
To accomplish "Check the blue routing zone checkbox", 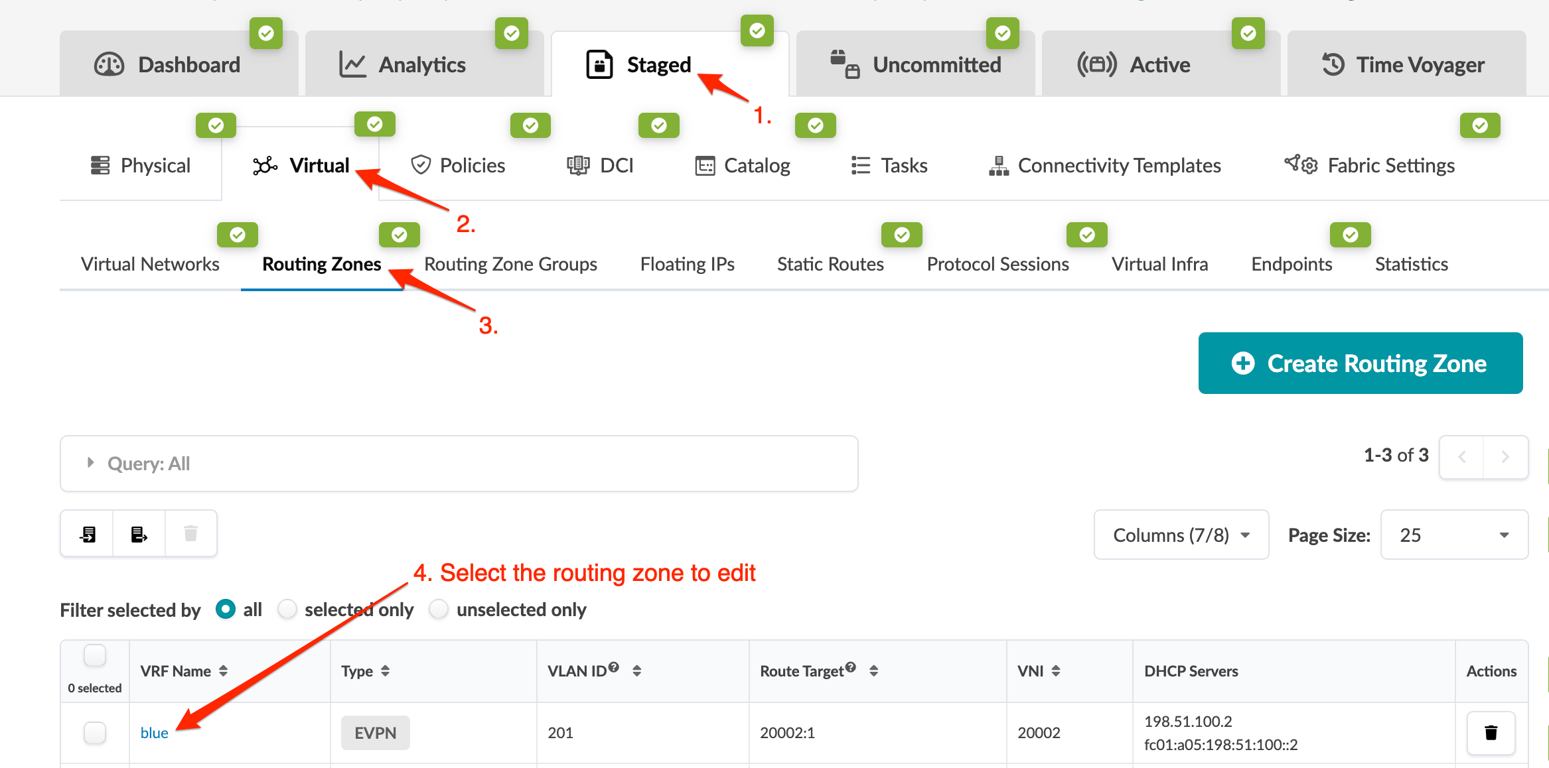I will click(95, 733).
